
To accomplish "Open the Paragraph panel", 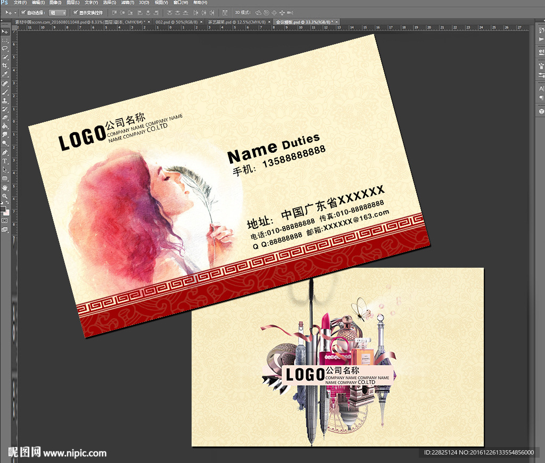I will tap(541, 98).
